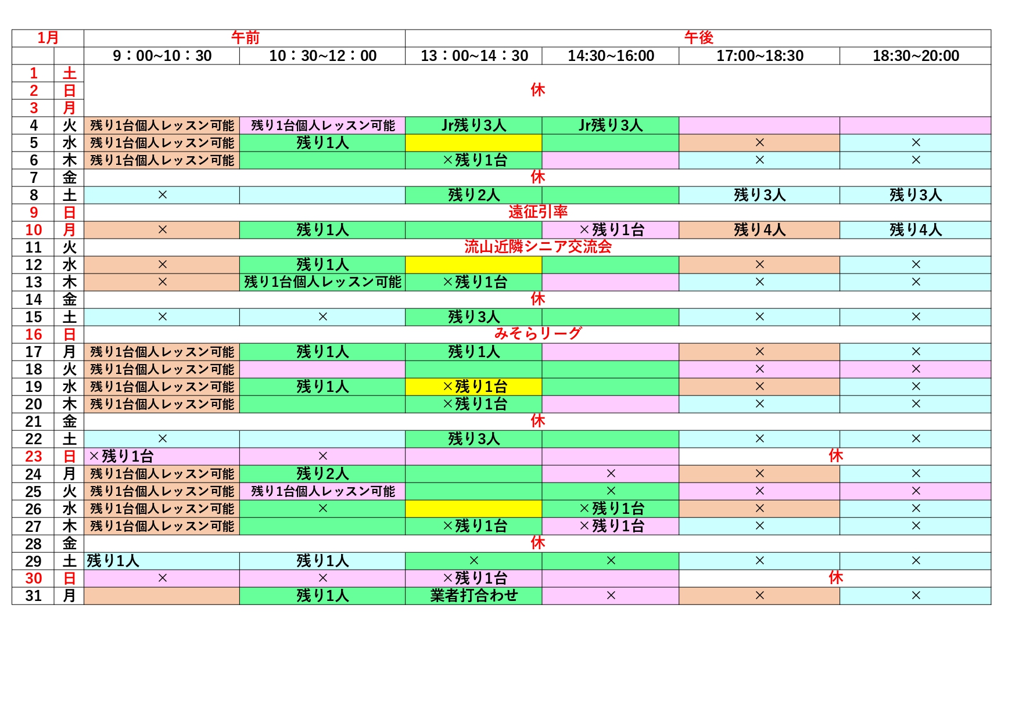Click '残り2人' in the day 8 row
The image size is (1019, 720).
[474, 195]
